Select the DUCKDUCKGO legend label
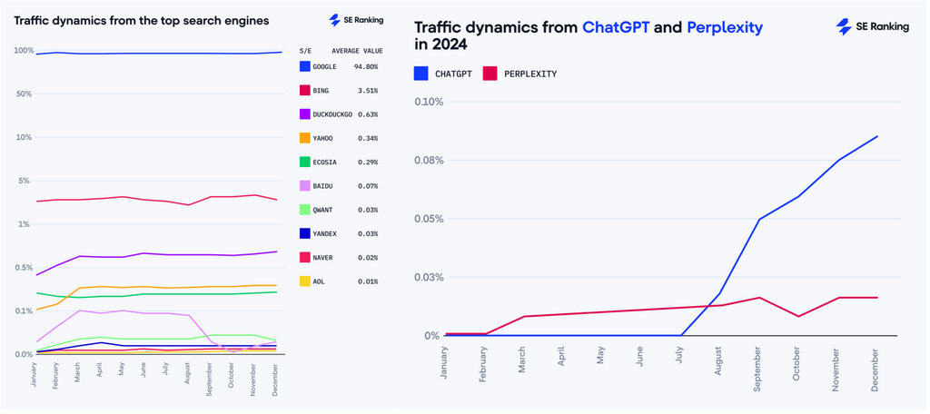Image resolution: width=930 pixels, height=414 pixels. pyautogui.click(x=332, y=113)
